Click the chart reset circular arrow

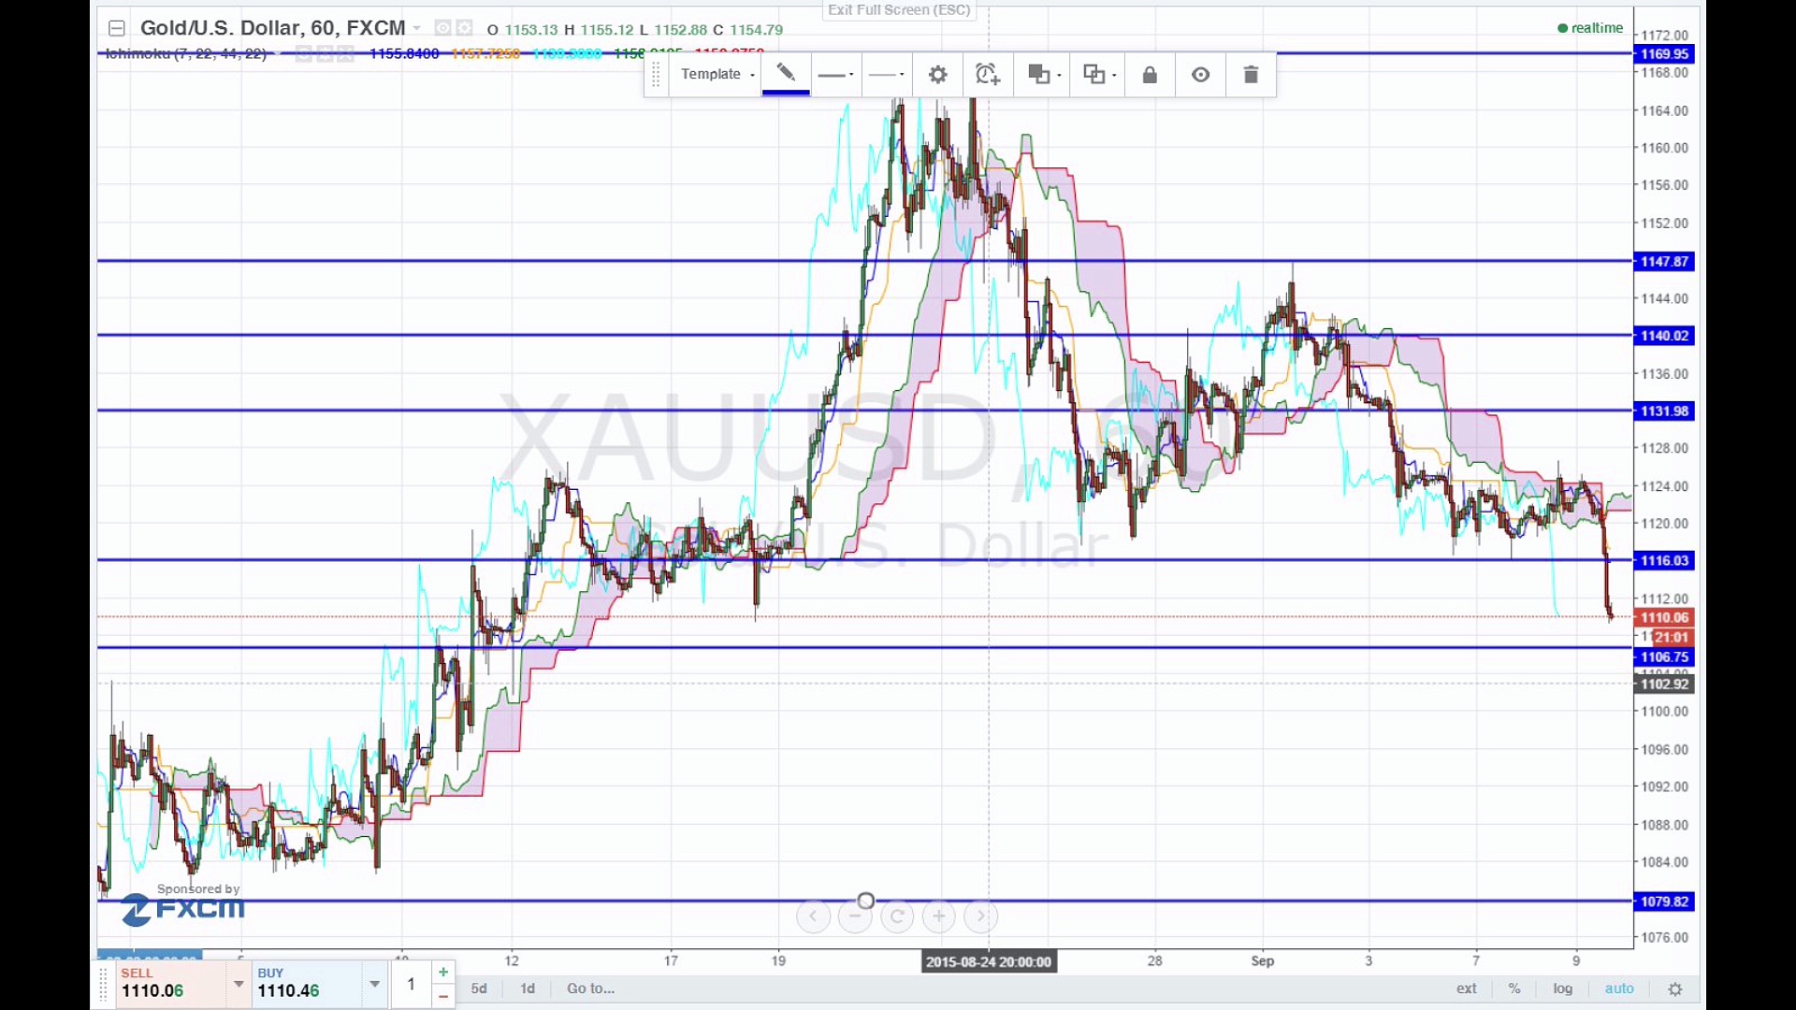point(897,916)
